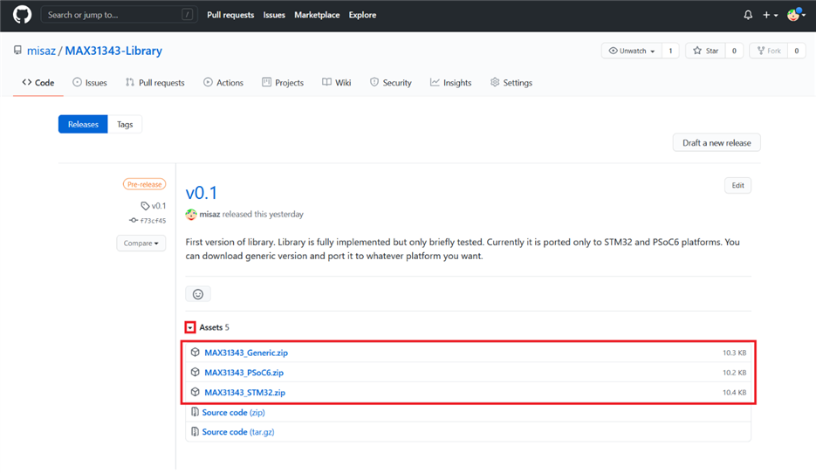Open the Compare dropdown
This screenshot has height=473, width=816.
click(141, 243)
